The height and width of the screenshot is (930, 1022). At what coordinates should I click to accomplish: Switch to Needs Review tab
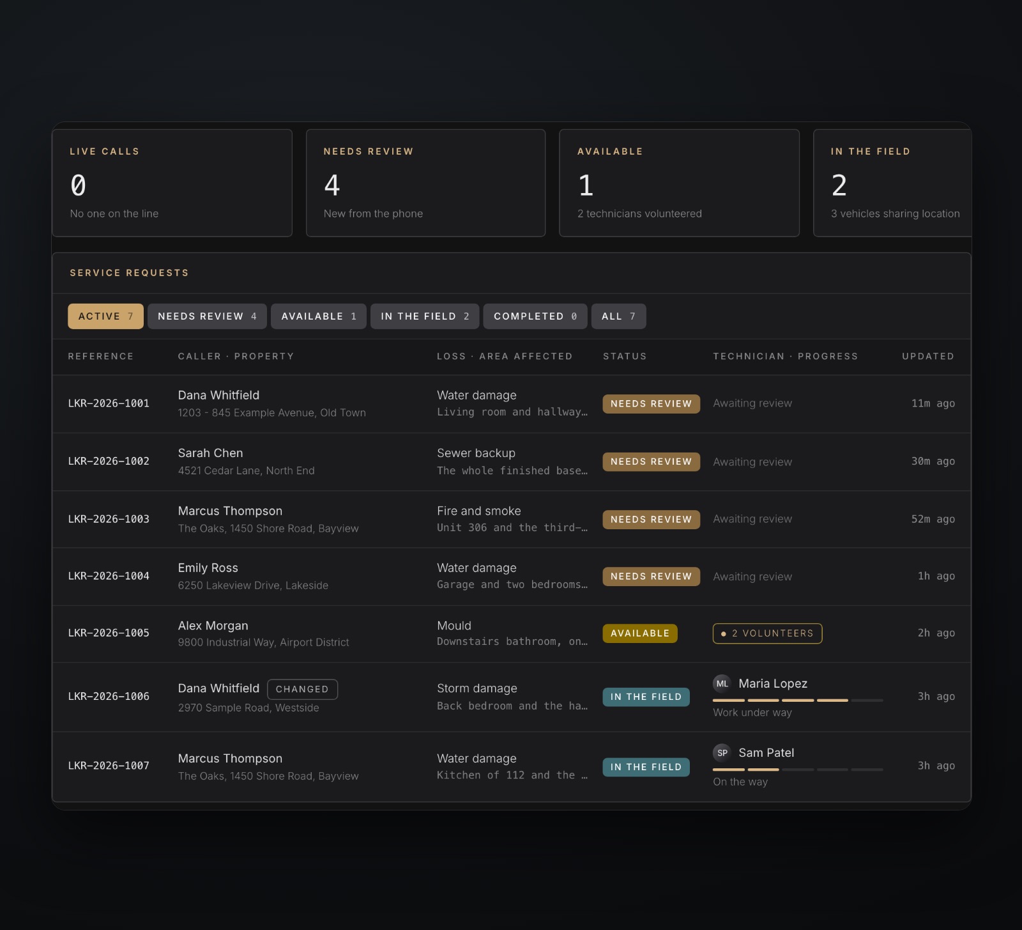click(x=207, y=316)
